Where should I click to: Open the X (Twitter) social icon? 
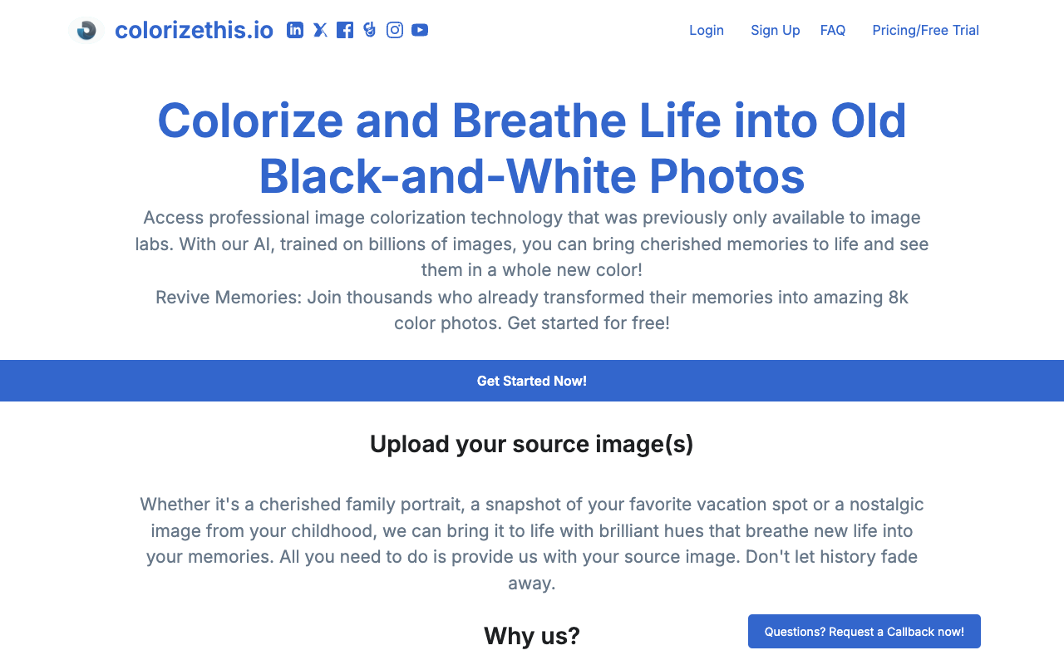(320, 30)
